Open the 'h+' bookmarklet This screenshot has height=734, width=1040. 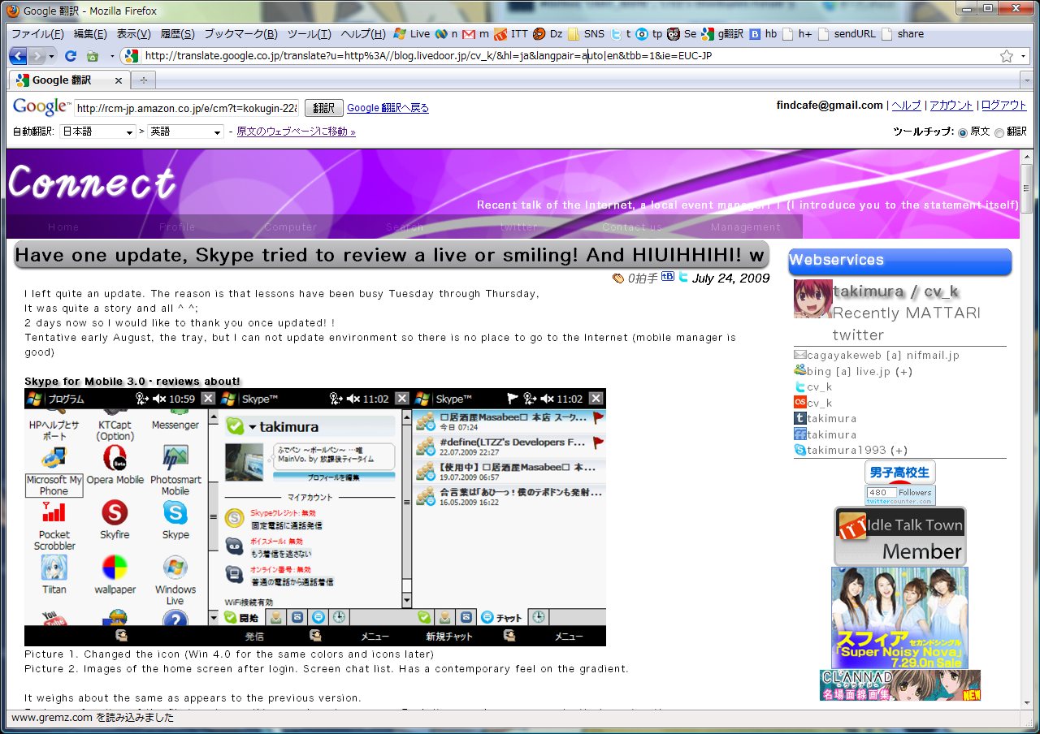point(798,34)
